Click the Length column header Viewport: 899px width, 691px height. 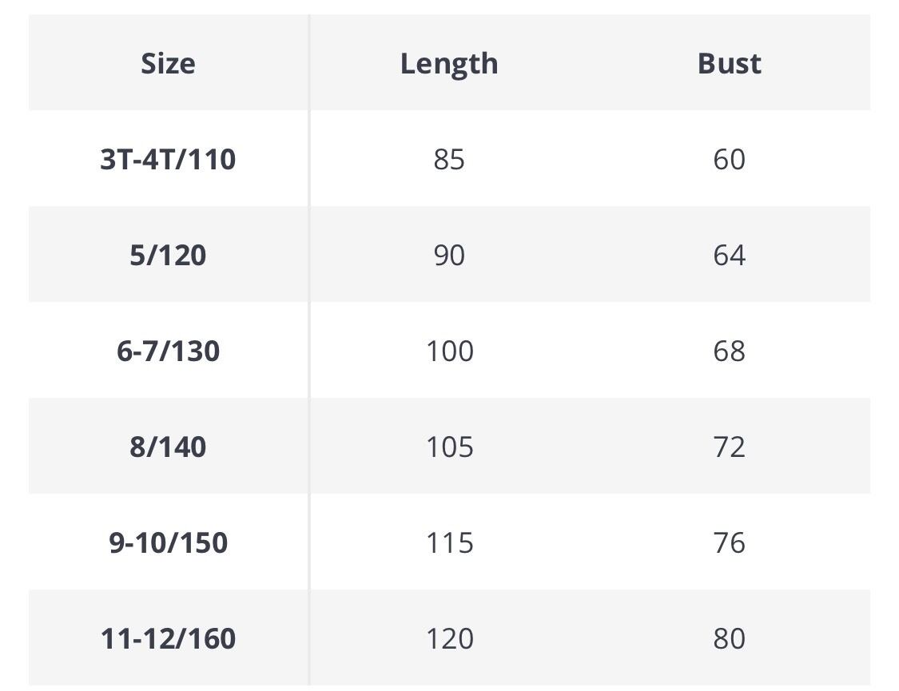[x=449, y=64]
